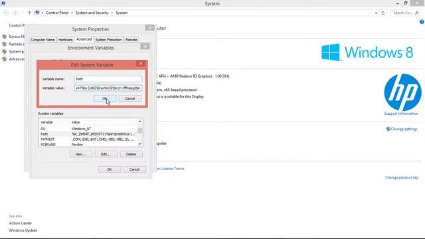Click the System window icon in title bar
Screen dimensions: 425x239
(3, 3)
